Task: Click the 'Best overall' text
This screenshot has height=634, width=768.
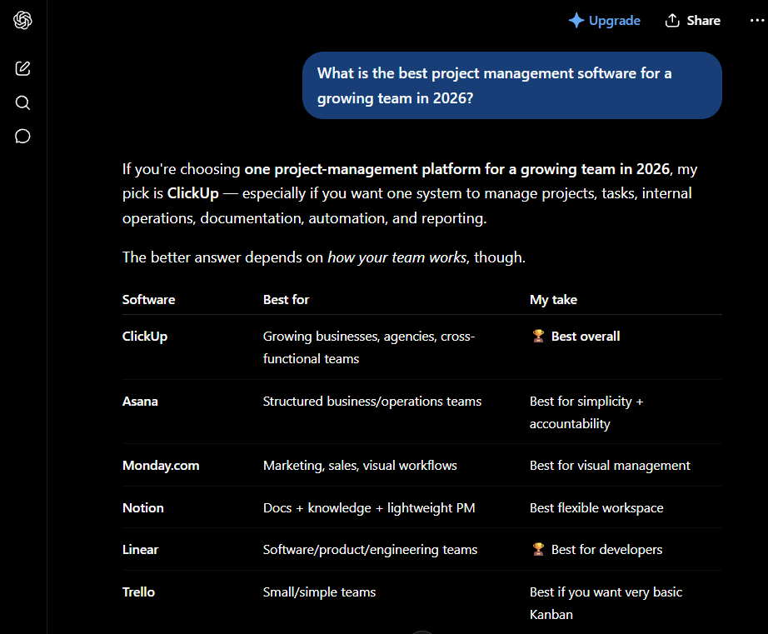Action: tap(586, 336)
